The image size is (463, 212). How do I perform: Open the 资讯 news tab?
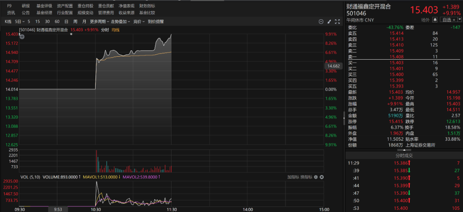click(11, 13)
